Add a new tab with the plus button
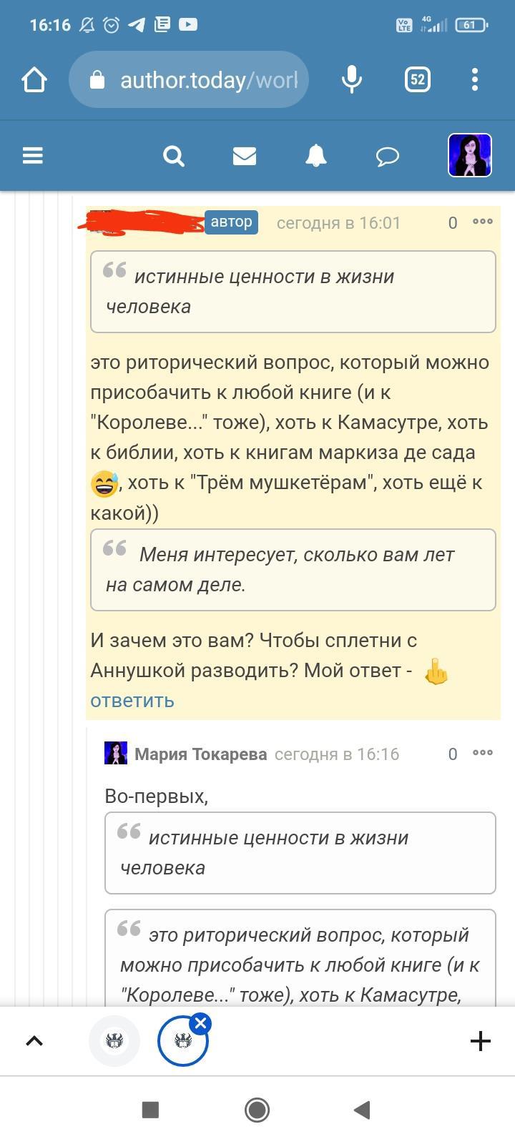515x1144 pixels. pos(480,1041)
